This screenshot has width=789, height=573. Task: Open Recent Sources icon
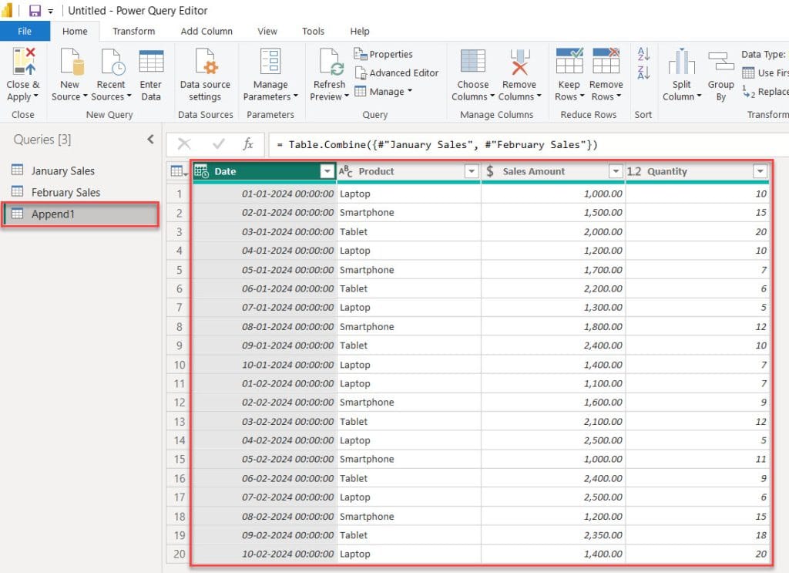click(112, 62)
